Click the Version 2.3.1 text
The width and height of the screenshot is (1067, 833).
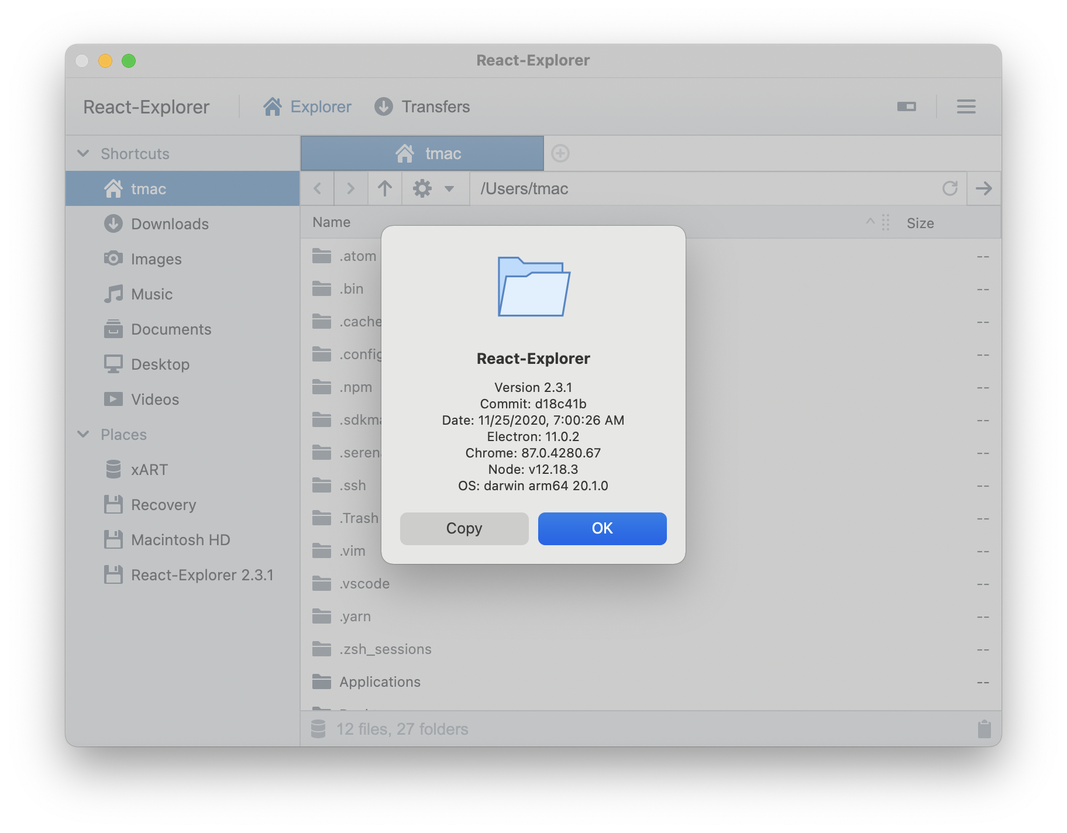(x=533, y=387)
